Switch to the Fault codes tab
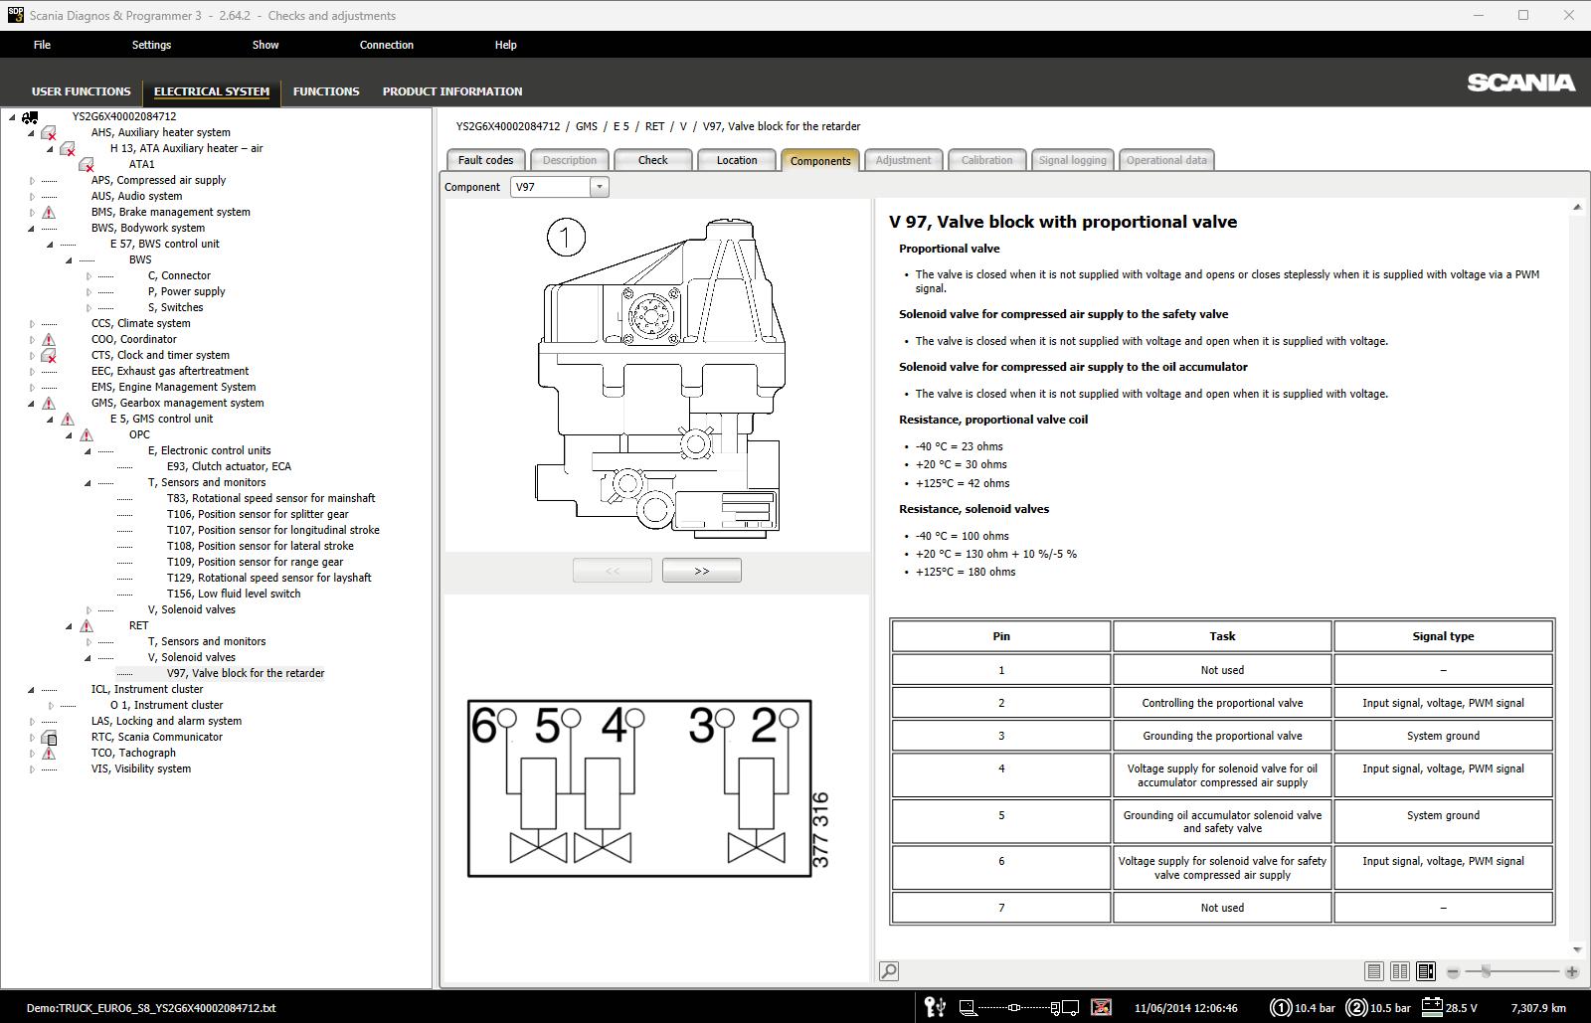1591x1023 pixels. tap(485, 160)
